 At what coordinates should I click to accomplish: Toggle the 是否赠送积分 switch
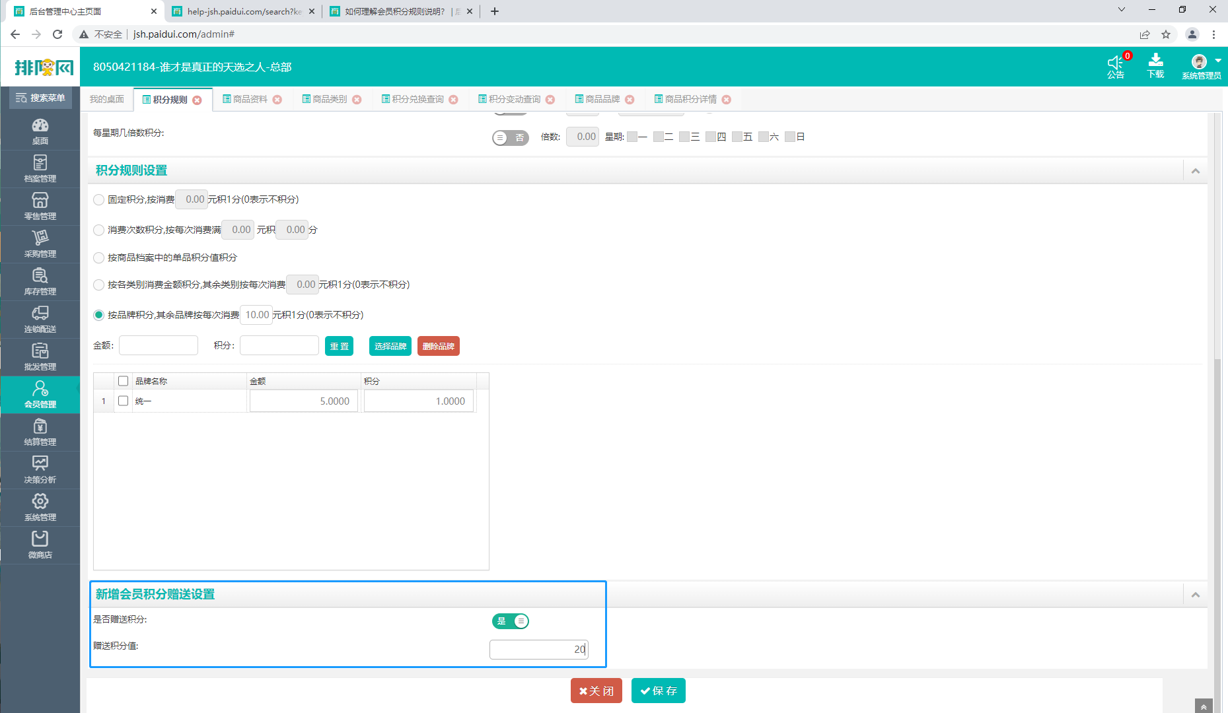511,621
